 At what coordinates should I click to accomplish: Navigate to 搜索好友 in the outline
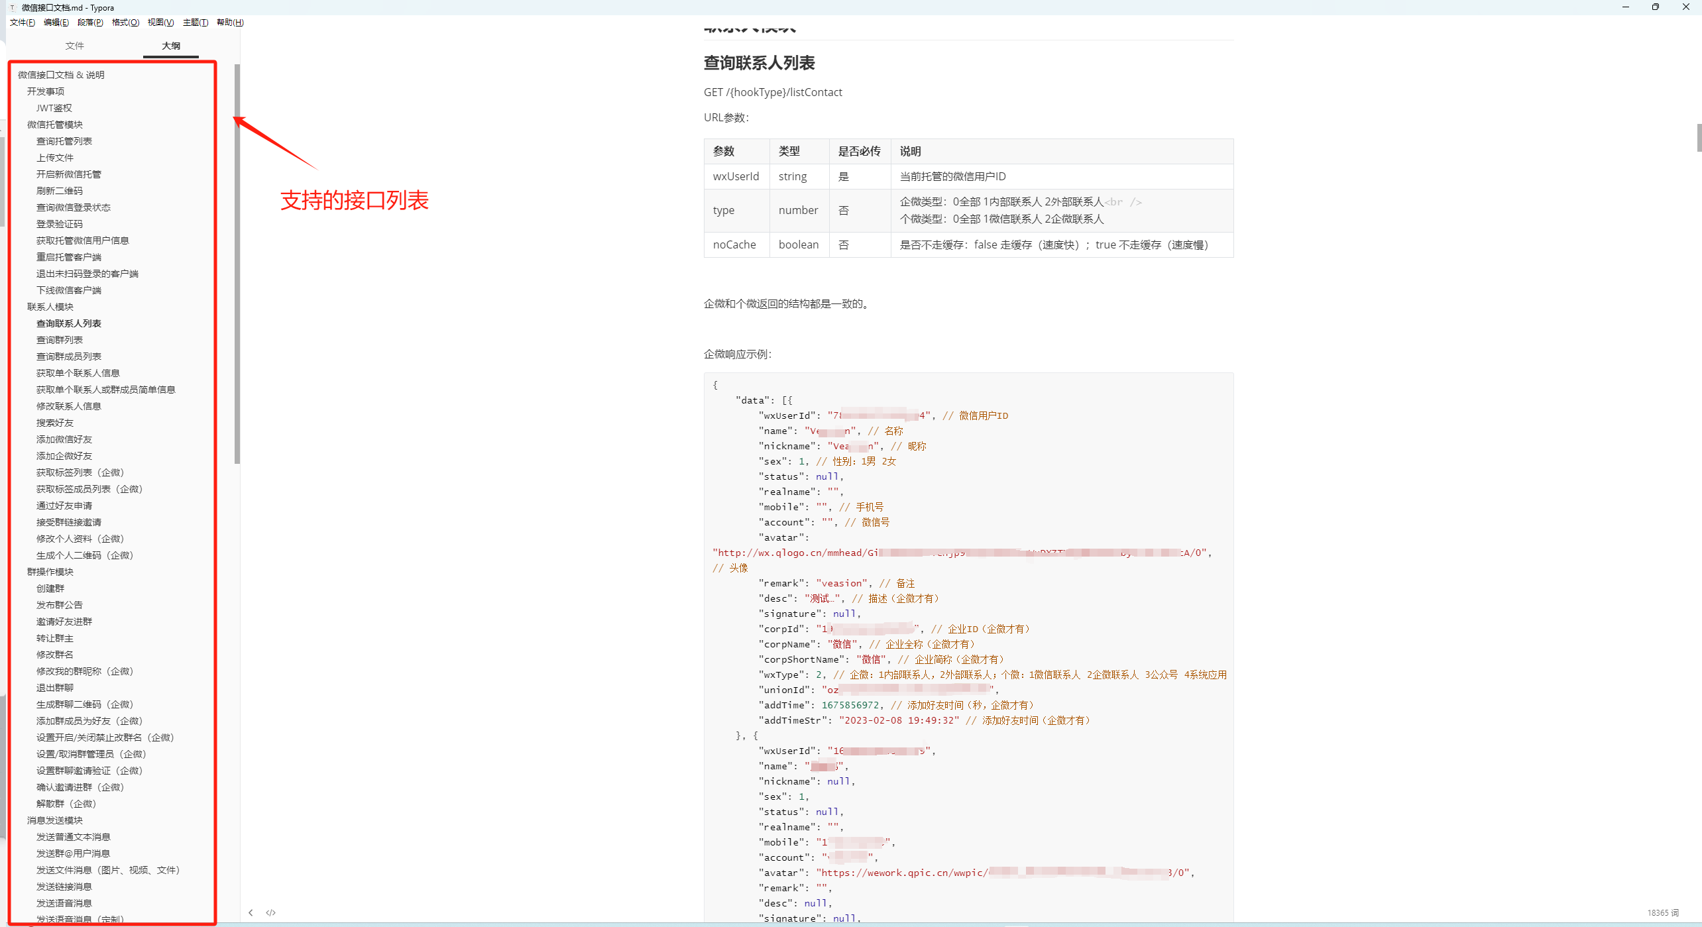tap(54, 423)
